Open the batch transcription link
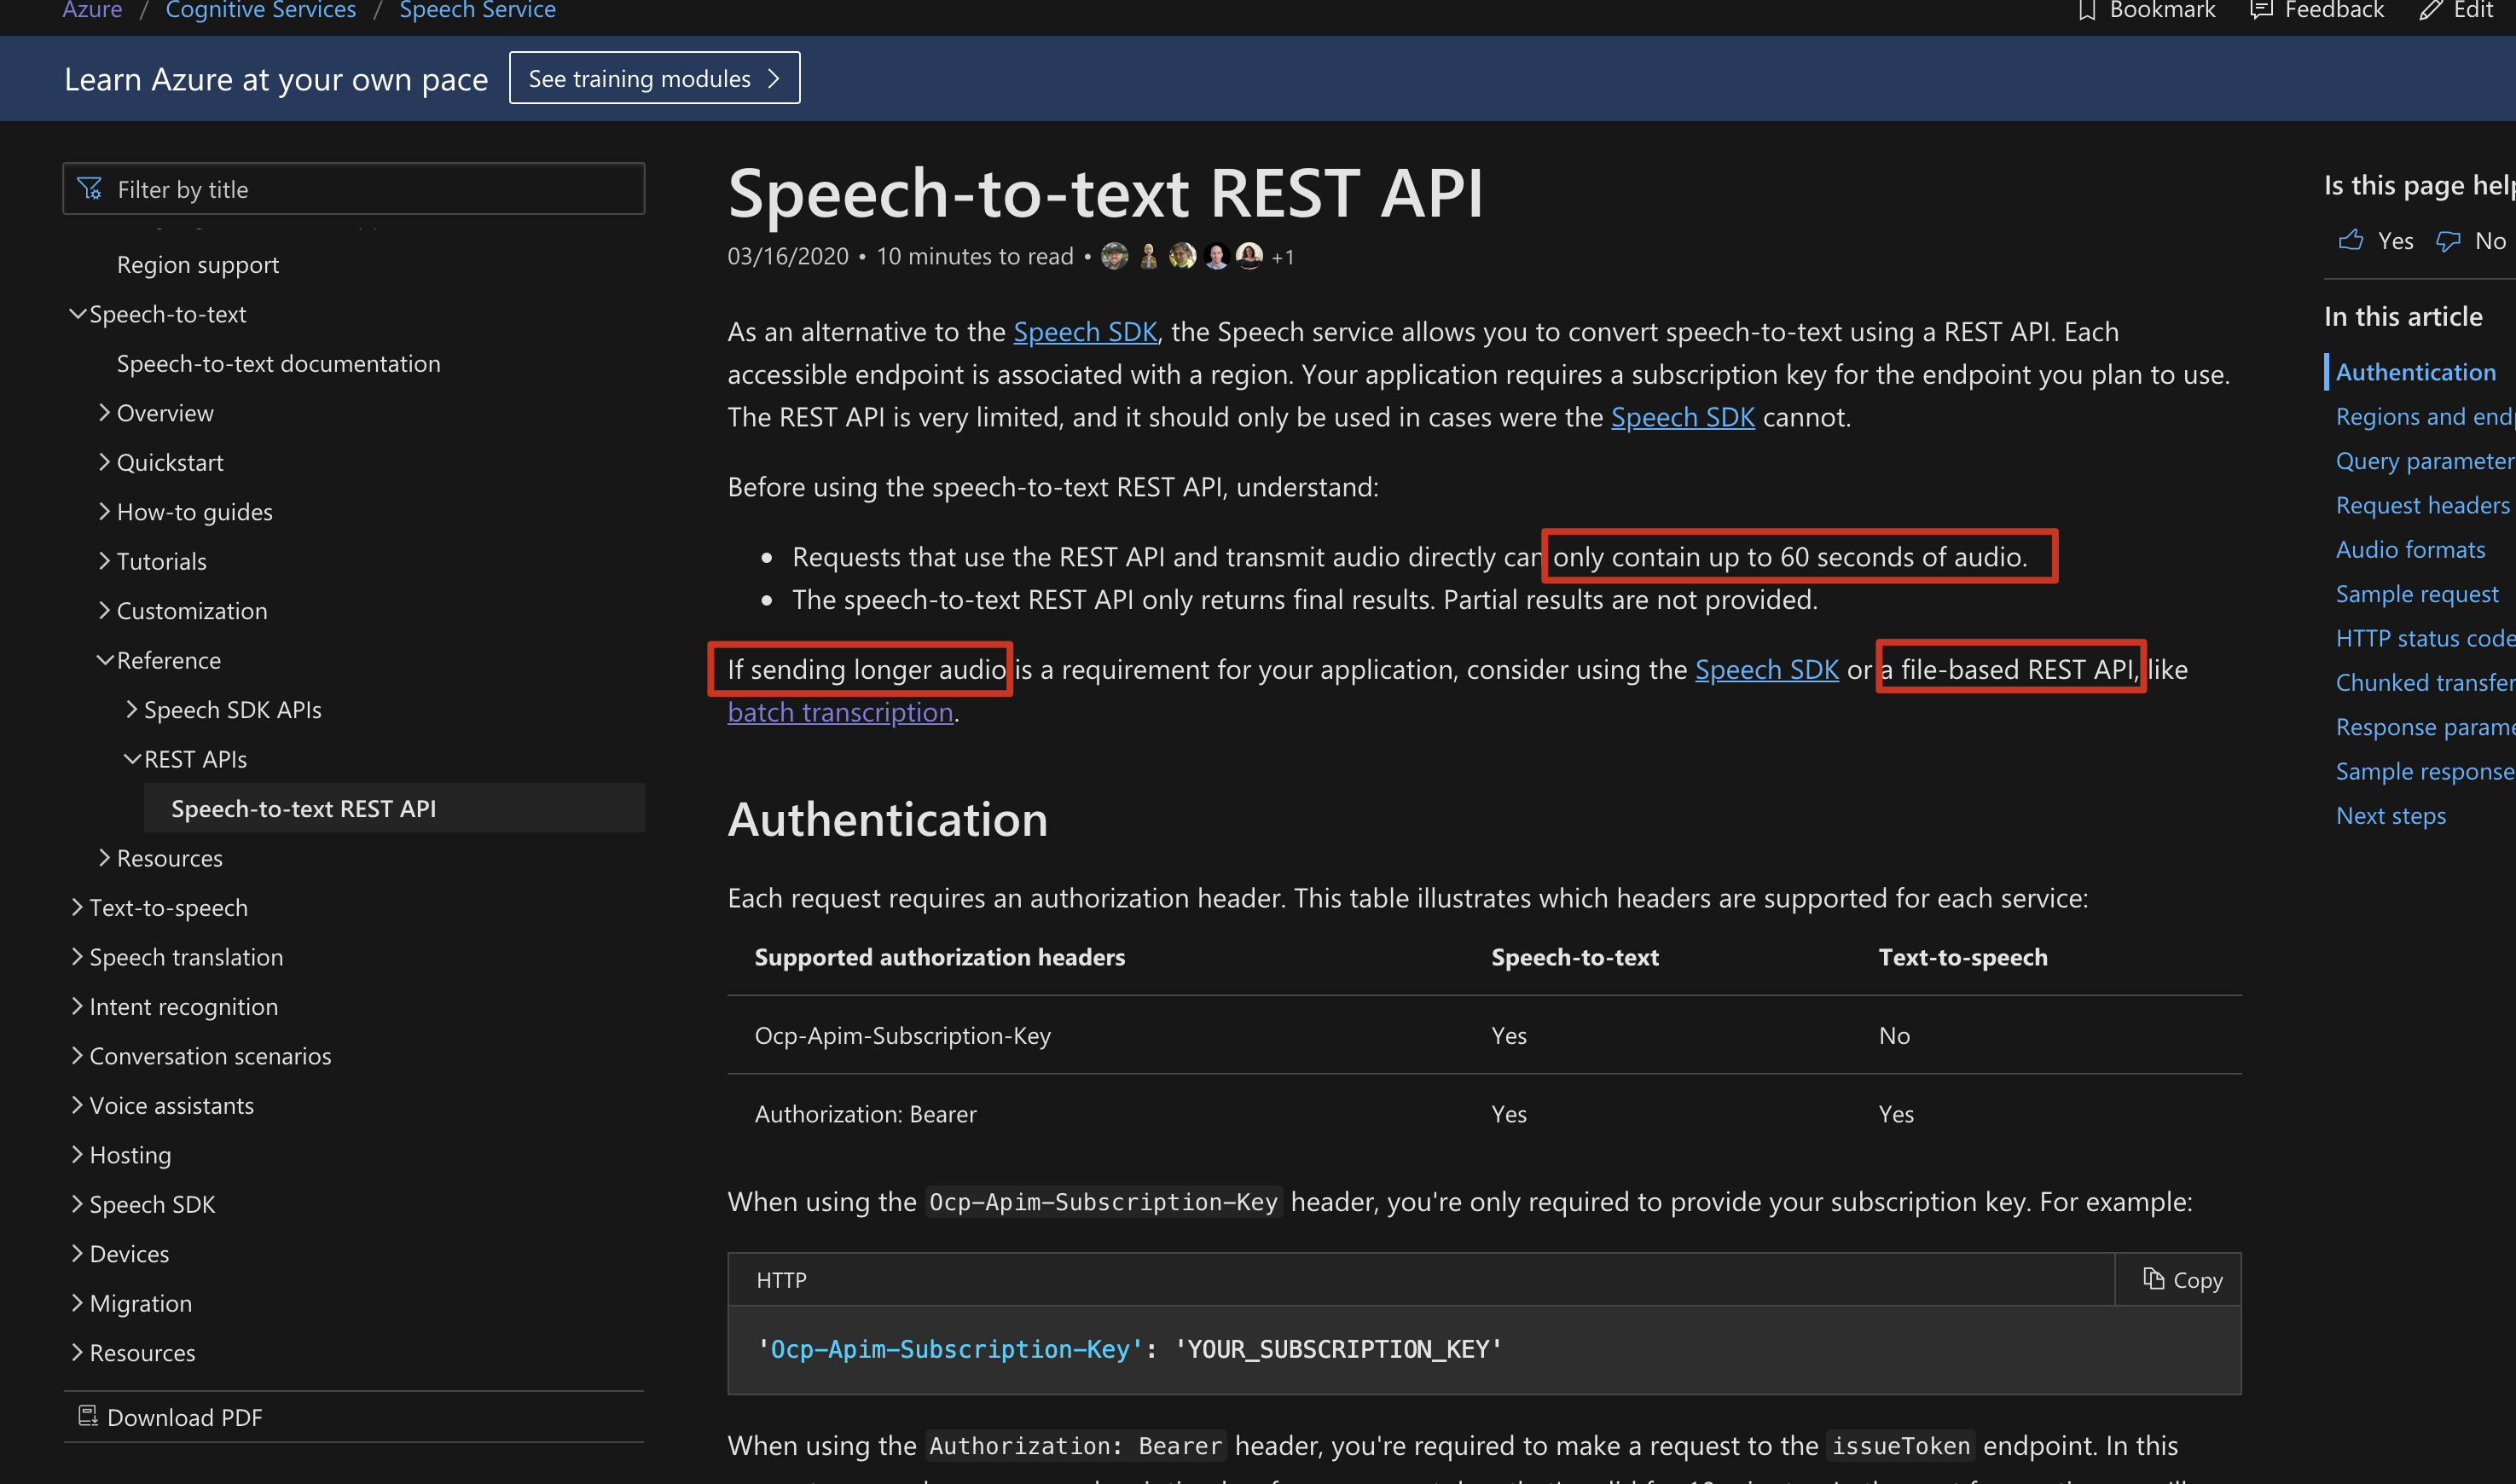Viewport: 2516px width, 1484px height. [x=839, y=712]
